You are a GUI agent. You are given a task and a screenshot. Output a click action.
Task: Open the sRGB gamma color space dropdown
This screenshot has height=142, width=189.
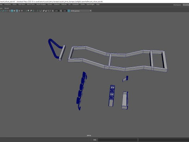81,11
